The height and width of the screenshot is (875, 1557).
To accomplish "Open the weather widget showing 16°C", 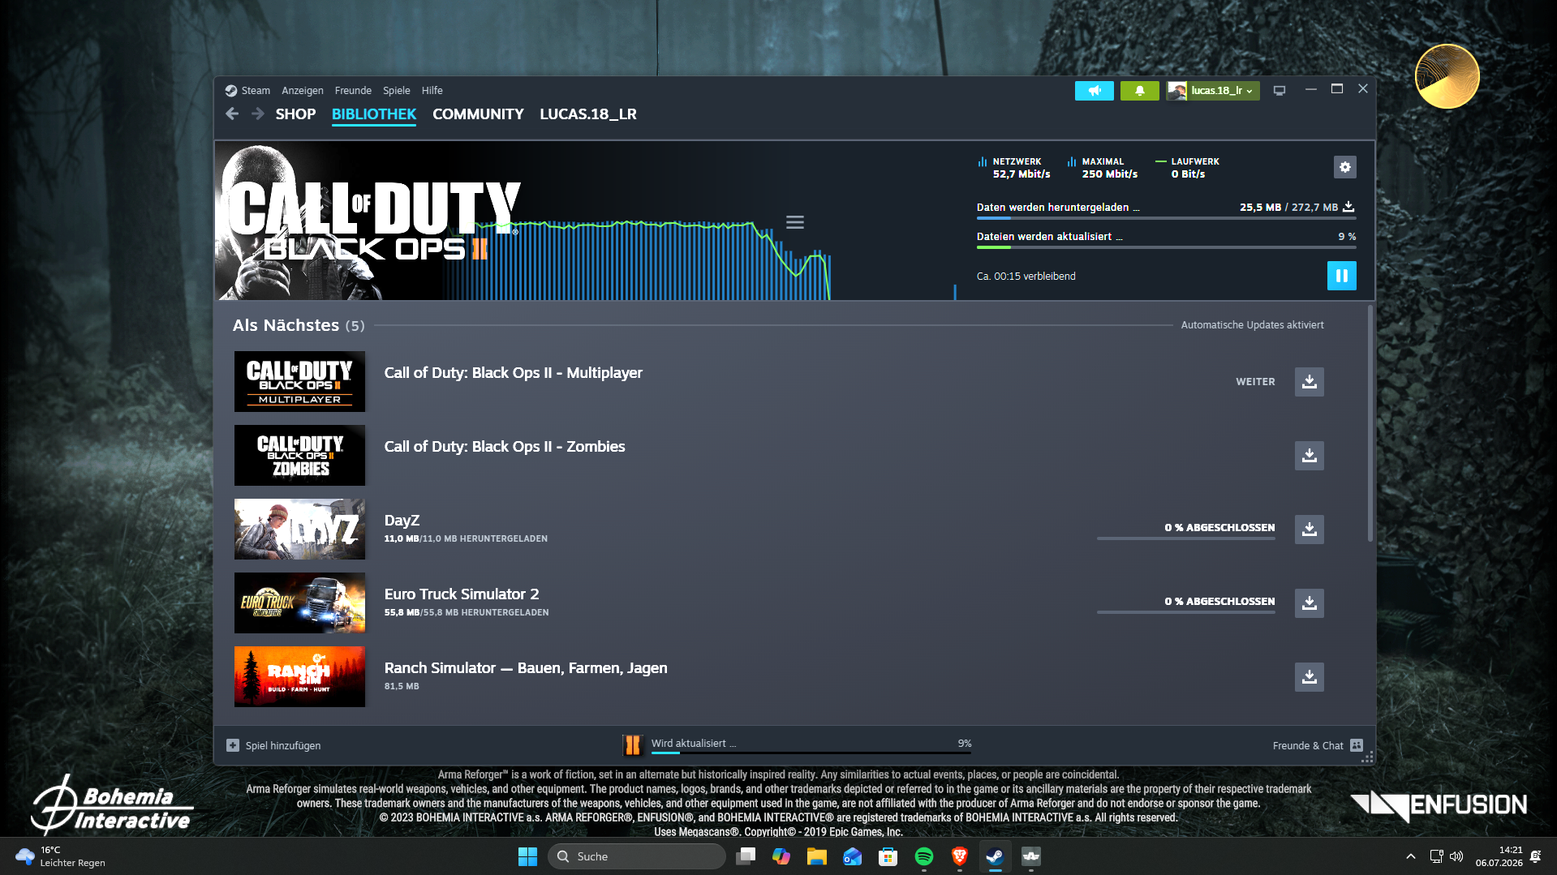I will pyautogui.click(x=61, y=856).
